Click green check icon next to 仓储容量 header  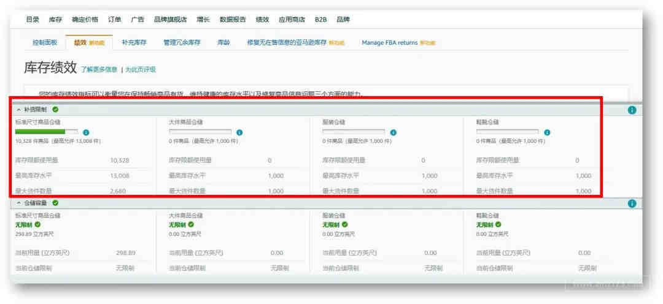(x=55, y=203)
